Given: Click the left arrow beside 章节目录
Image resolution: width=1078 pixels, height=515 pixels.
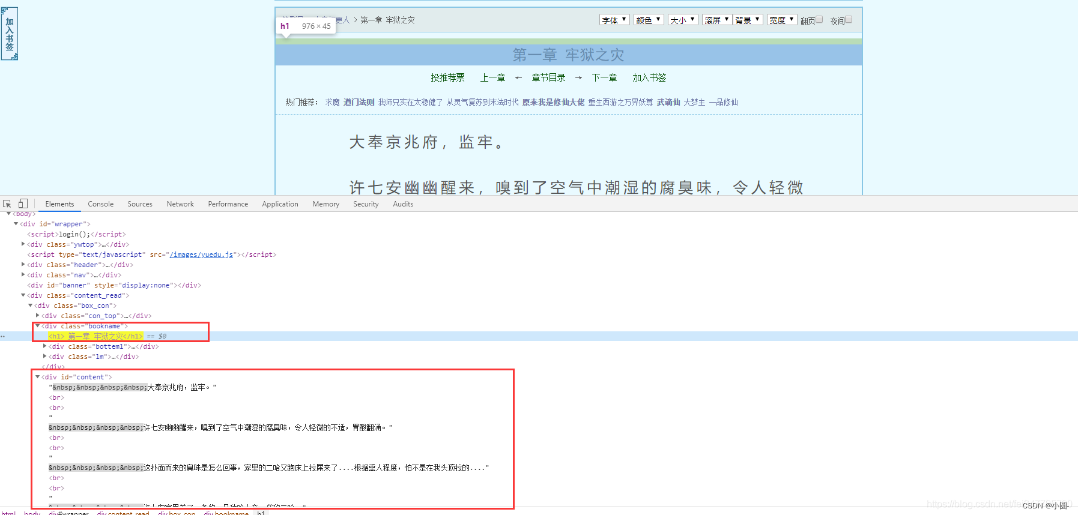Looking at the screenshot, I should tap(518, 77).
